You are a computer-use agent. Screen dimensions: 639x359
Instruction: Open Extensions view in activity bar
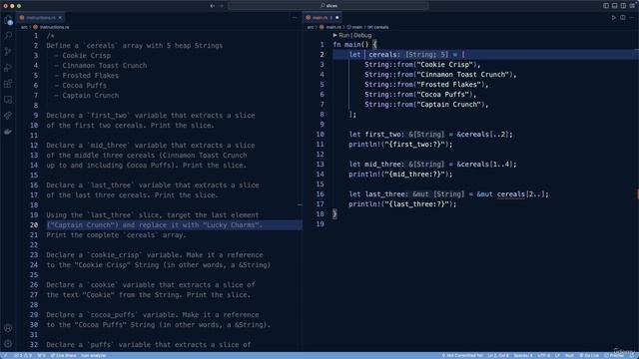(x=8, y=84)
